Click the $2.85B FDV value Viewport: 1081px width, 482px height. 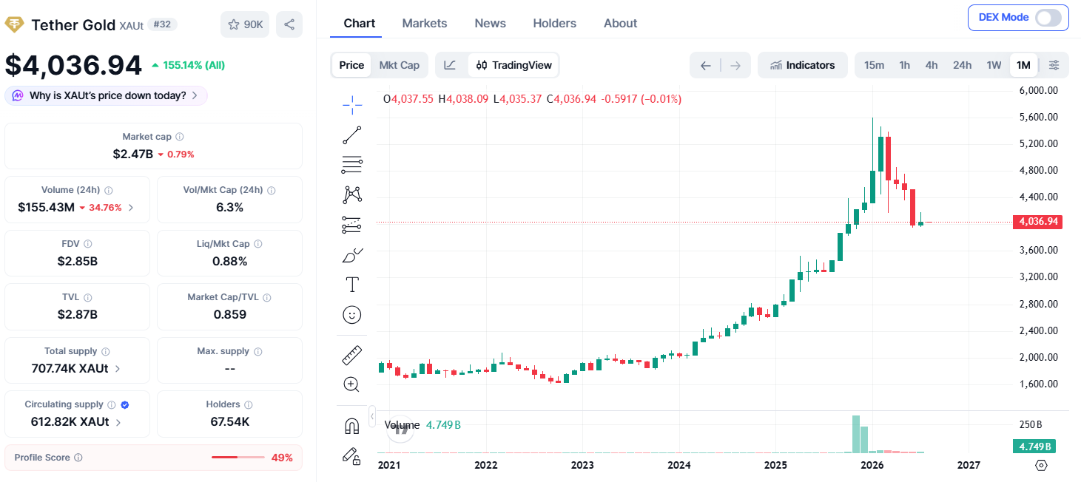[78, 261]
